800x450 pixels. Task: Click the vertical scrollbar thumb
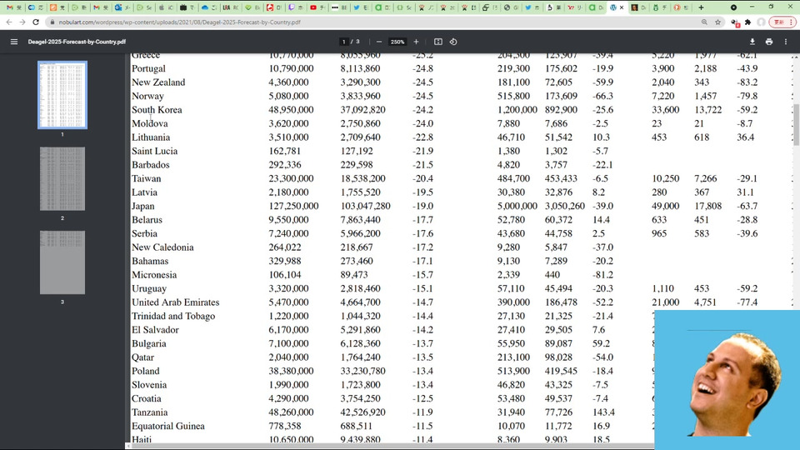coord(797,125)
